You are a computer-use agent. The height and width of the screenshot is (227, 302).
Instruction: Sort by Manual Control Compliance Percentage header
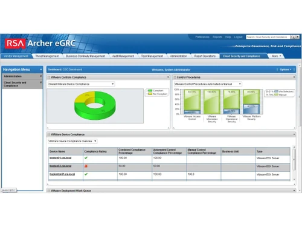tap(204, 151)
